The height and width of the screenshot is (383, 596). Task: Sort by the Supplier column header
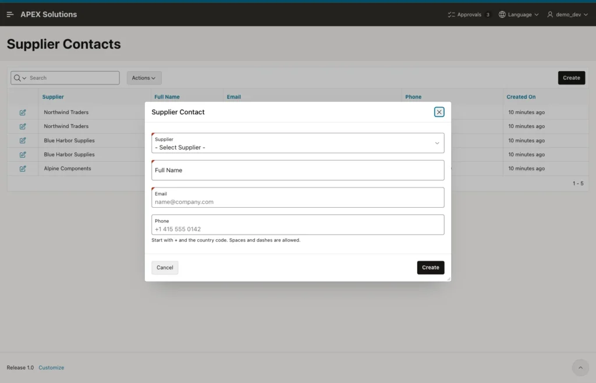[53, 97]
